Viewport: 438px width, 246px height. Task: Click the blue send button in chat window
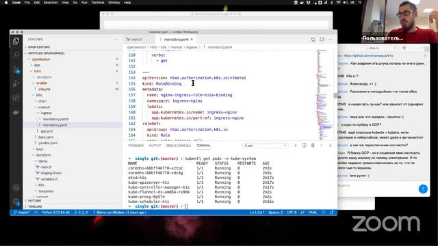[x=423, y=189]
